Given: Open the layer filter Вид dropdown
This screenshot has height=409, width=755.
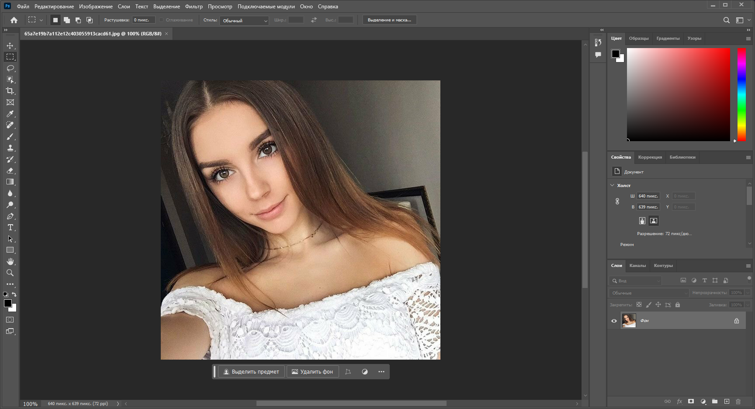Looking at the screenshot, I should tap(635, 281).
